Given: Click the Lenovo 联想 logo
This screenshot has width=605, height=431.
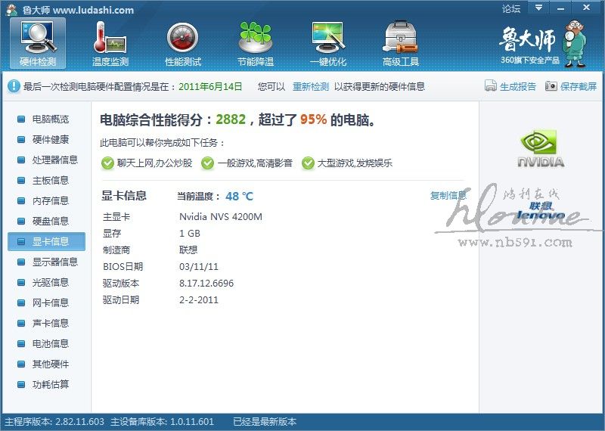Looking at the screenshot, I should (x=541, y=211).
